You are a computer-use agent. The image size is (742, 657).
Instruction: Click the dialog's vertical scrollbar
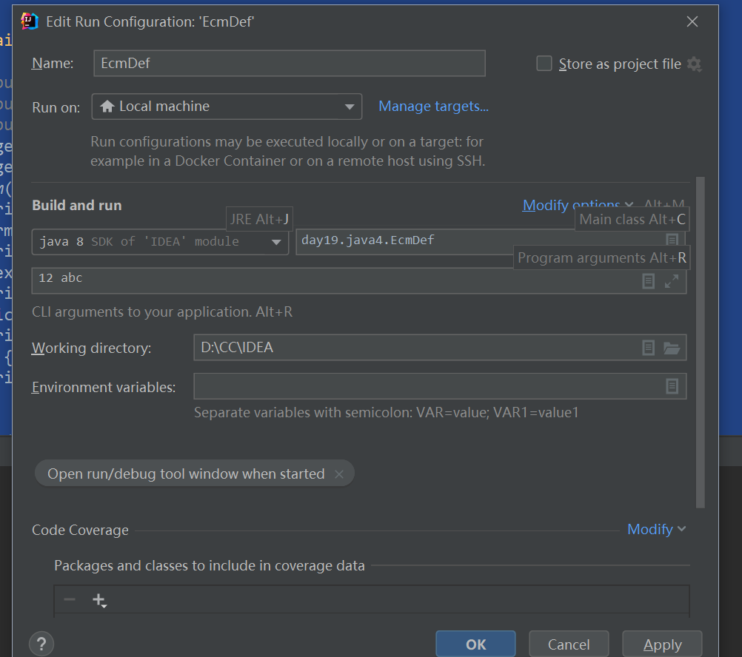pyautogui.click(x=701, y=340)
